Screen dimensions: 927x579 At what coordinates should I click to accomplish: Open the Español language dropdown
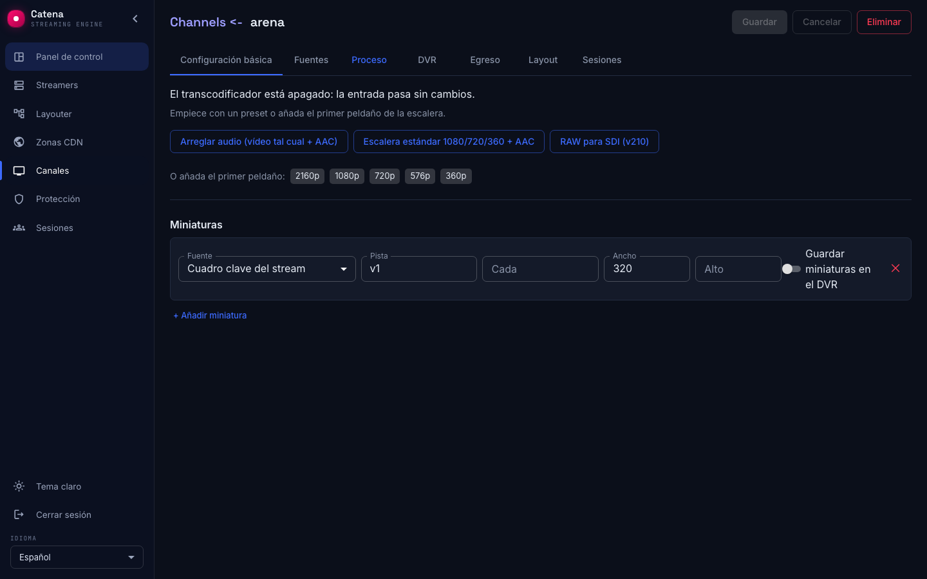pos(77,557)
